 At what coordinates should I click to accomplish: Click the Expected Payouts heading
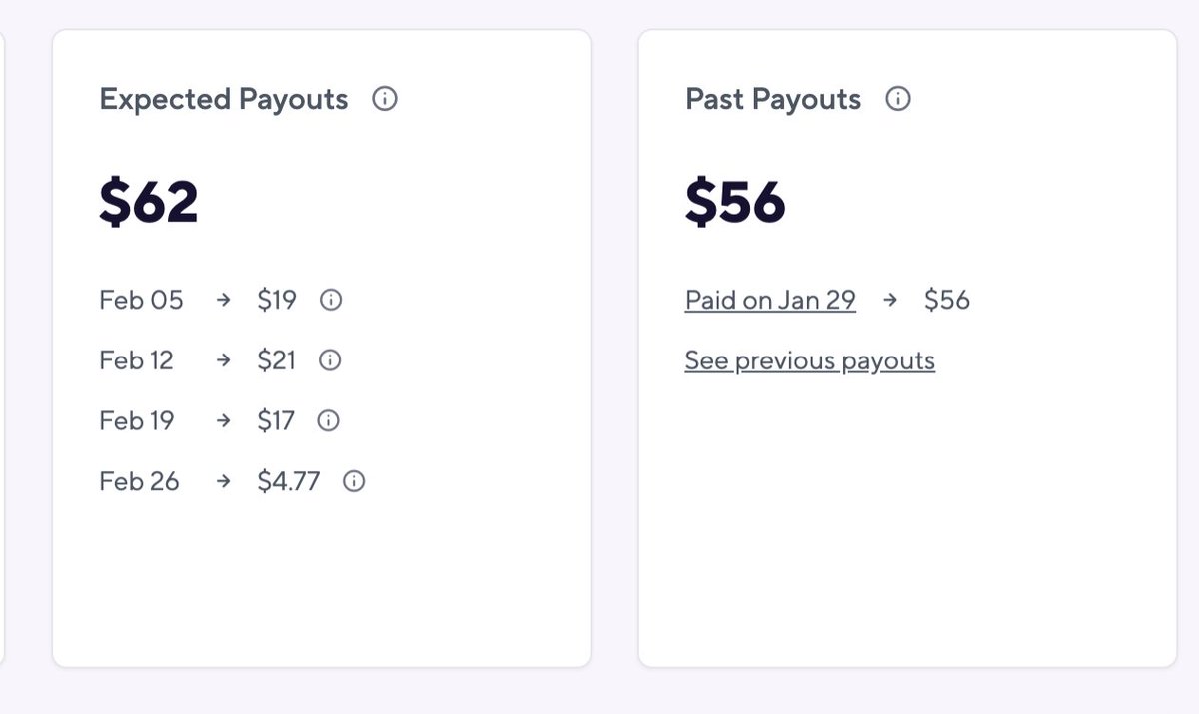[224, 99]
